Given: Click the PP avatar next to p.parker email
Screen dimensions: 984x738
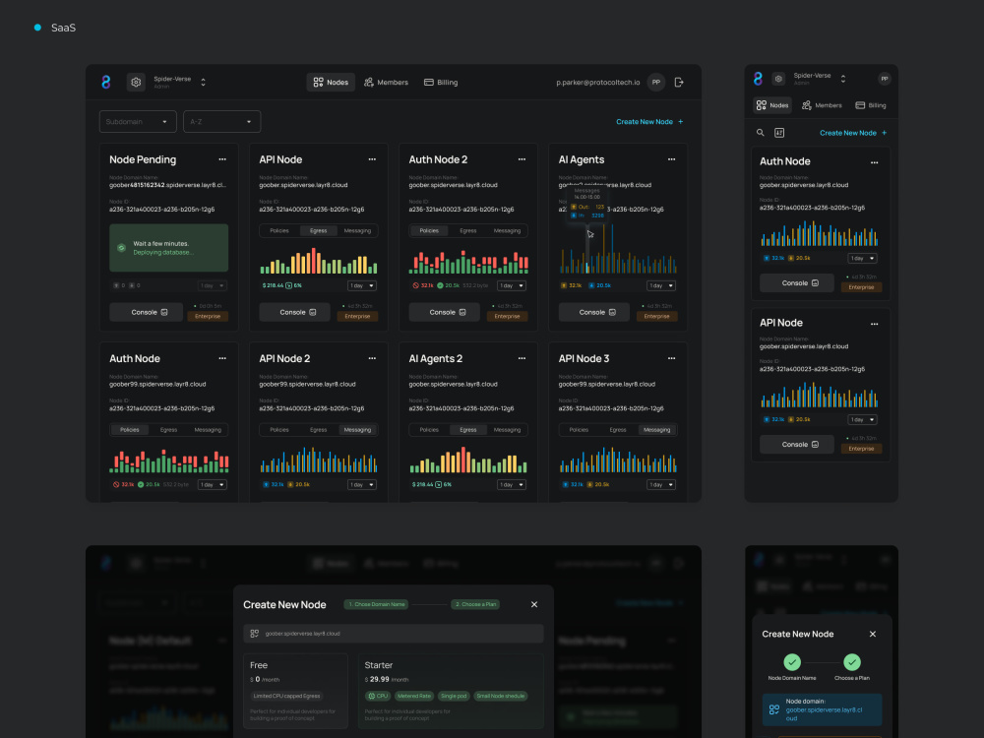Looking at the screenshot, I should pyautogui.click(x=655, y=83).
